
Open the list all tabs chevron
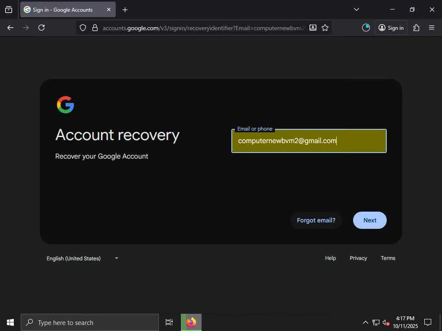pos(356,9)
